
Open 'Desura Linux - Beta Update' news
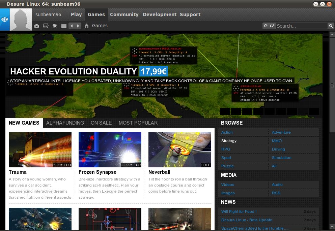point(247,220)
